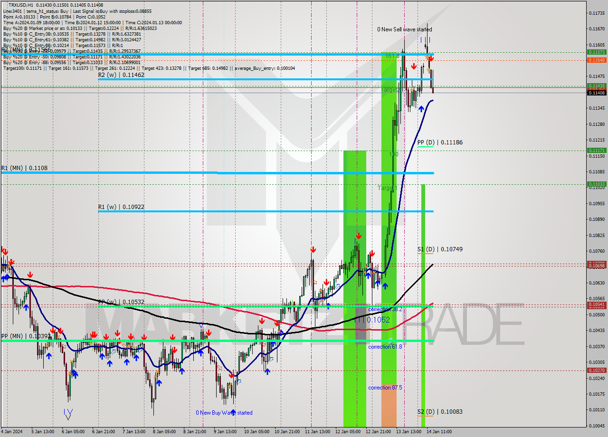
Task: Click the green 0.11171 price tag
Action: (x=597, y=150)
